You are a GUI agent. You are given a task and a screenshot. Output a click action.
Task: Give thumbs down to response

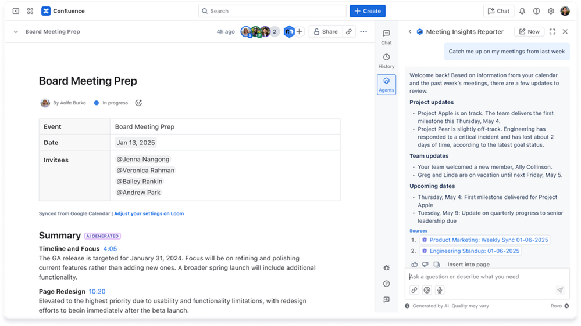coord(425,265)
